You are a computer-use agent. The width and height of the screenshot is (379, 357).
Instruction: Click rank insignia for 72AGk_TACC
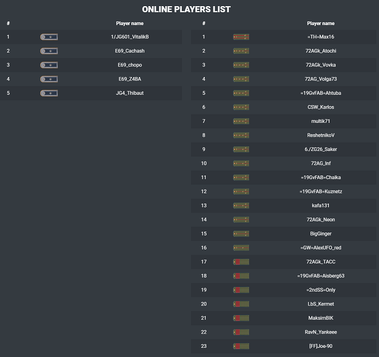[241, 262]
